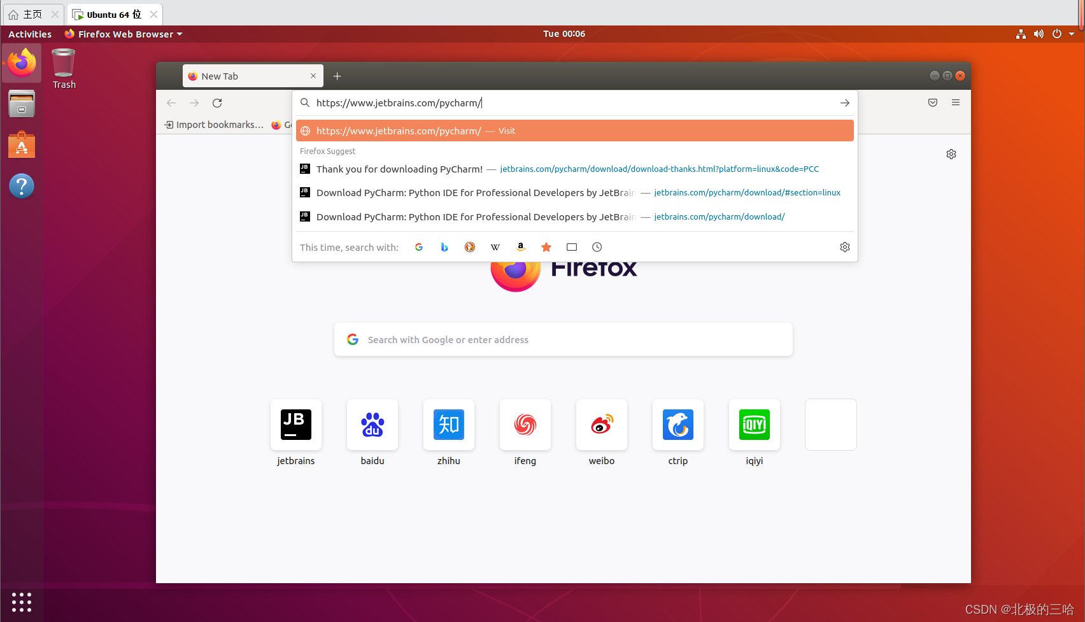This screenshot has width=1085, height=622.
Task: Expand the Firefox Web Browser app menu
Action: click(124, 34)
